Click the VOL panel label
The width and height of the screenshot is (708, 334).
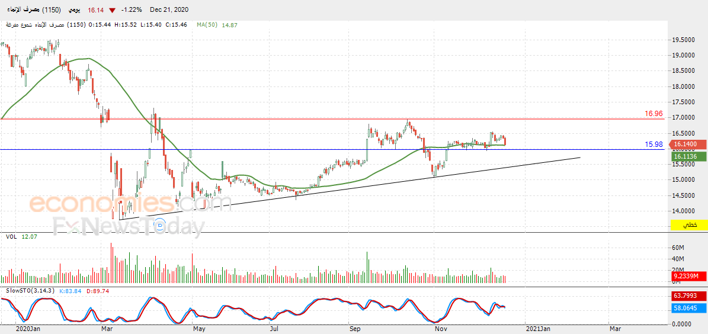point(11,236)
